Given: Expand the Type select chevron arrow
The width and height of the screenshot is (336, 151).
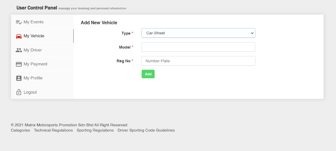Looking at the screenshot, I should (x=252, y=33).
